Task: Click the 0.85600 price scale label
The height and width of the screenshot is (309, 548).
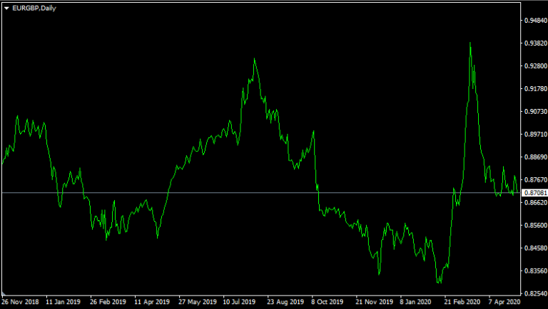Action: click(x=535, y=226)
